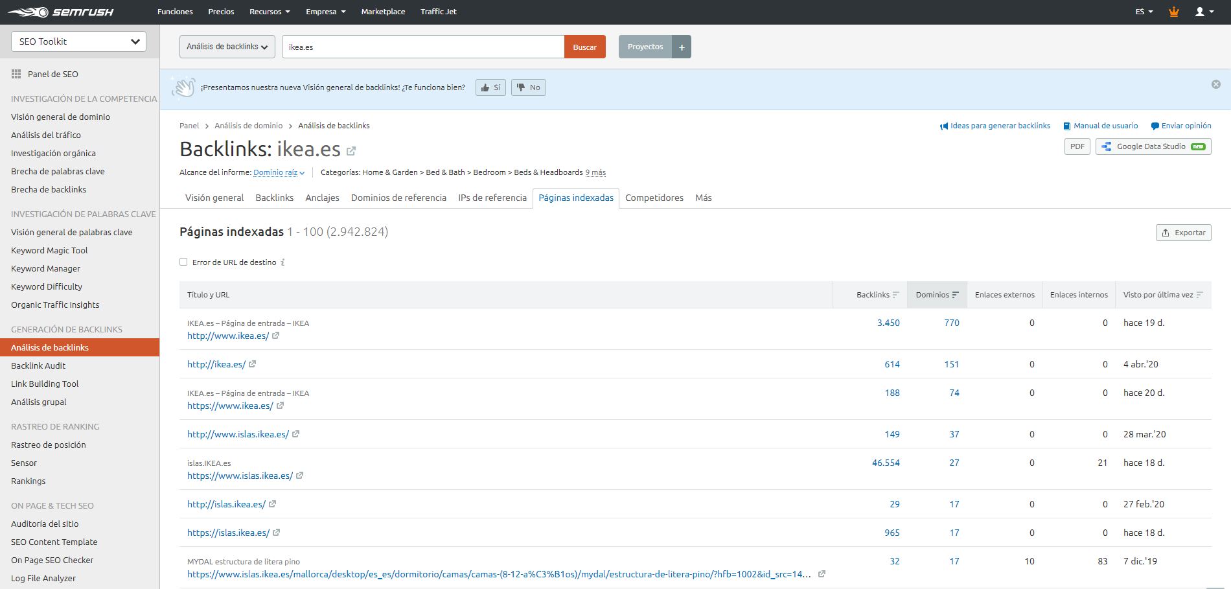Open Visión general de dominio sidebar item
The image size is (1231, 589).
[x=60, y=117]
